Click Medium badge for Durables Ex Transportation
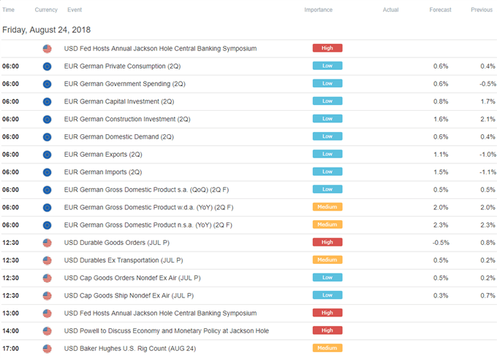The image size is (497, 358). 327,260
